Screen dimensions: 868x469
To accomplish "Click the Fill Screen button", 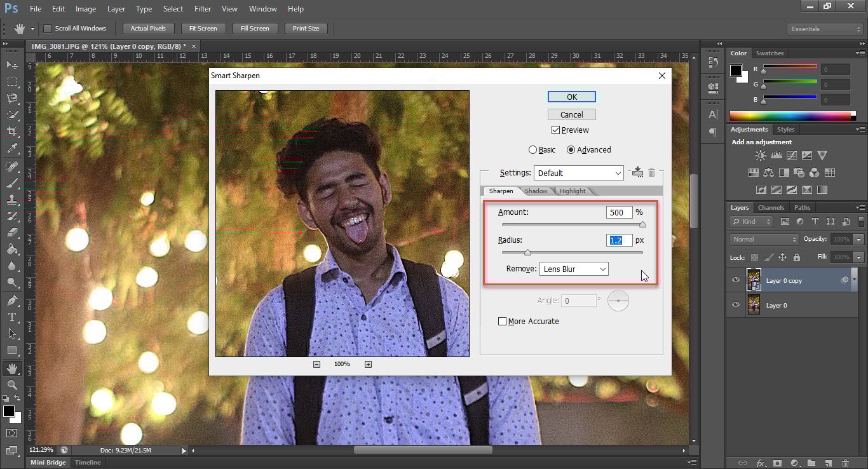I will (x=255, y=29).
